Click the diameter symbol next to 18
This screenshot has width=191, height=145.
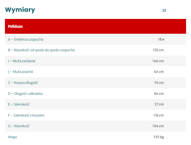[x=163, y=39]
